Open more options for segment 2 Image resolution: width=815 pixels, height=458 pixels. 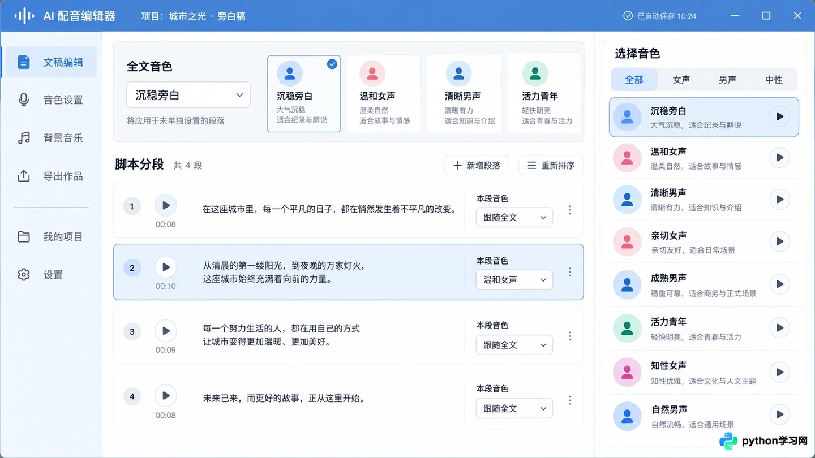pos(570,272)
